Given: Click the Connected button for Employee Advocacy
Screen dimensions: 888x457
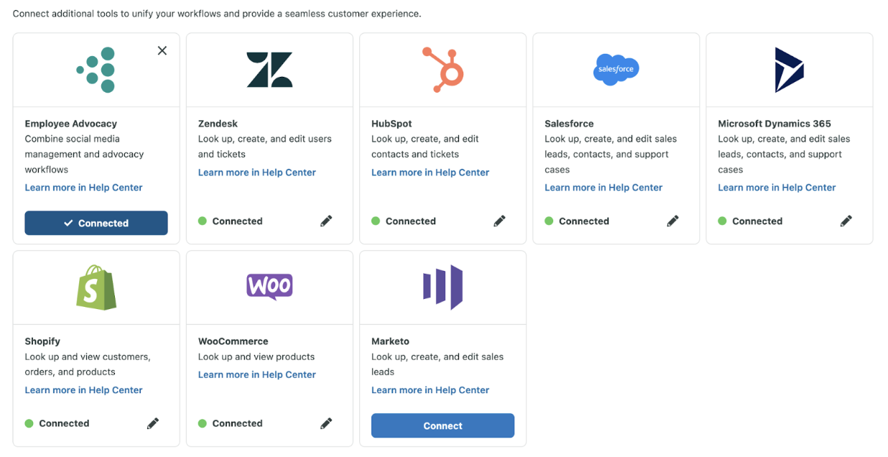Looking at the screenshot, I should (x=96, y=223).
